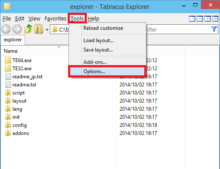
Task: Click the readme_jp.txt document icon
Action: [x=8, y=76]
